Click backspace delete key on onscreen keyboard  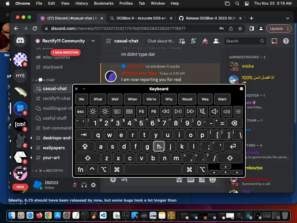(x=234, y=123)
